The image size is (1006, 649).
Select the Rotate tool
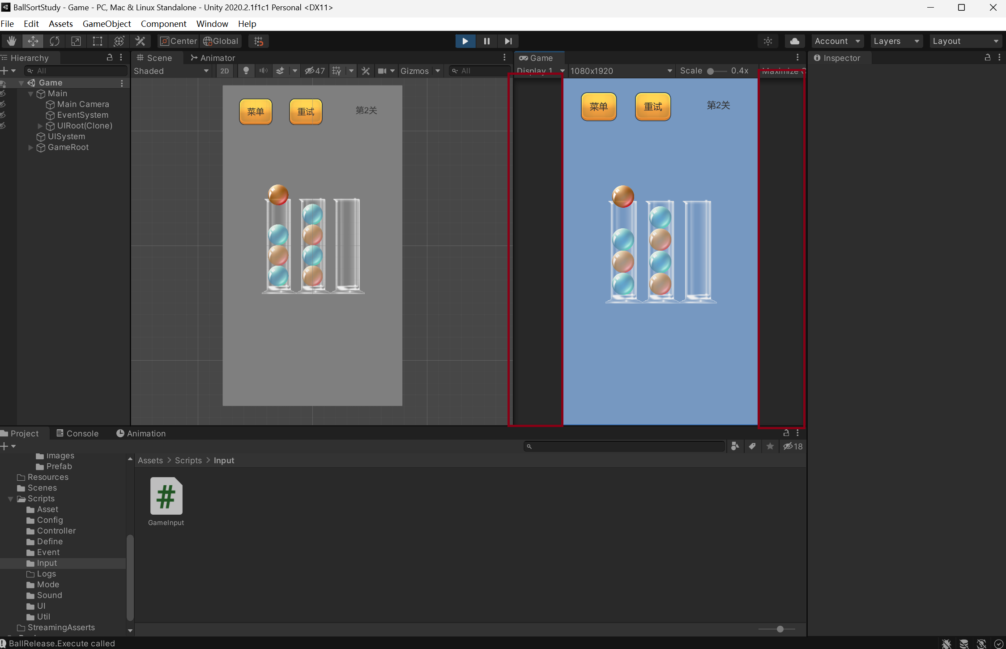click(x=55, y=41)
